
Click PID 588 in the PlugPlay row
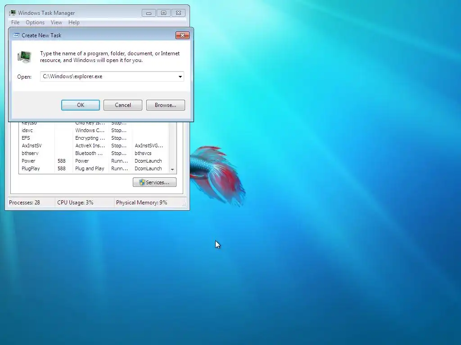coord(61,168)
